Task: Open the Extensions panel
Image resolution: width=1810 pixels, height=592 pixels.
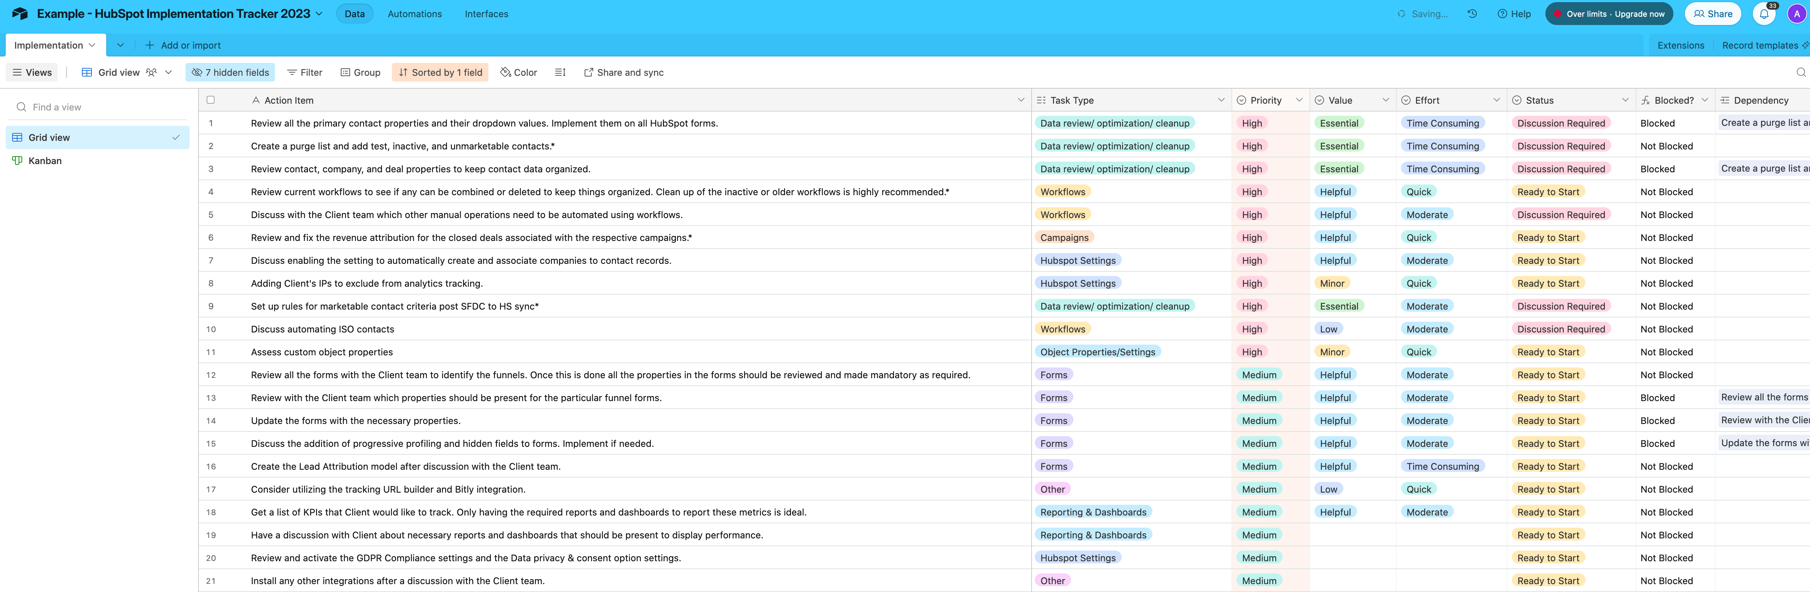Action: 1681,46
